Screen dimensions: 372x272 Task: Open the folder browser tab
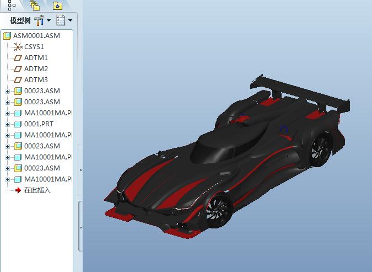click(34, 6)
